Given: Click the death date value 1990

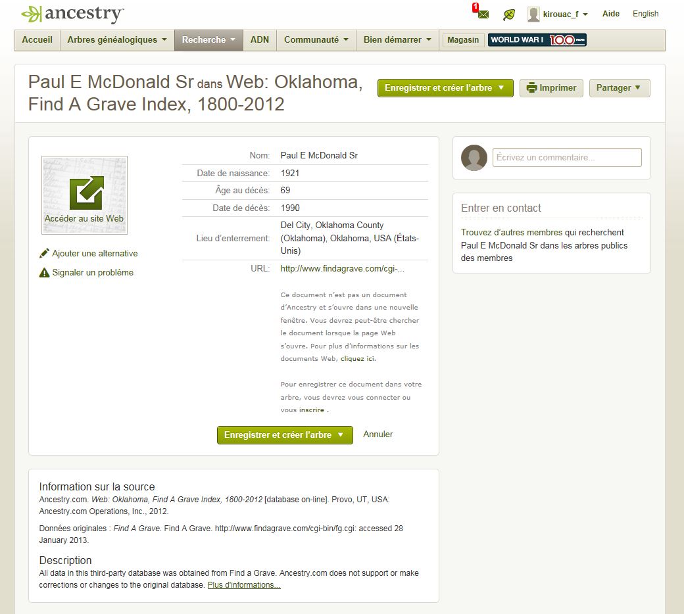Looking at the screenshot, I should click(289, 208).
